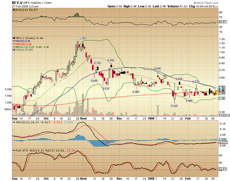Click the 0.360 low price annotation

click(174, 106)
